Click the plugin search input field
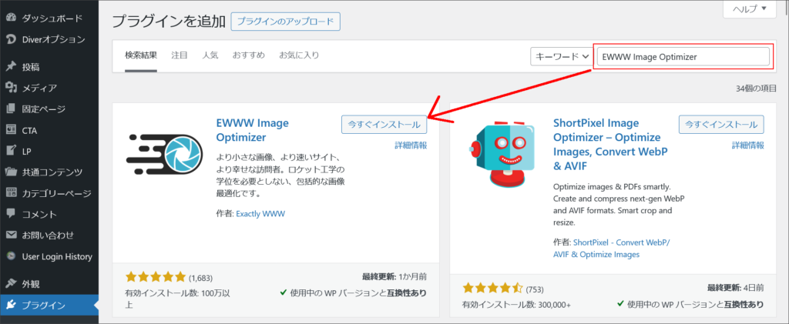This screenshot has width=789, height=324. 683,57
